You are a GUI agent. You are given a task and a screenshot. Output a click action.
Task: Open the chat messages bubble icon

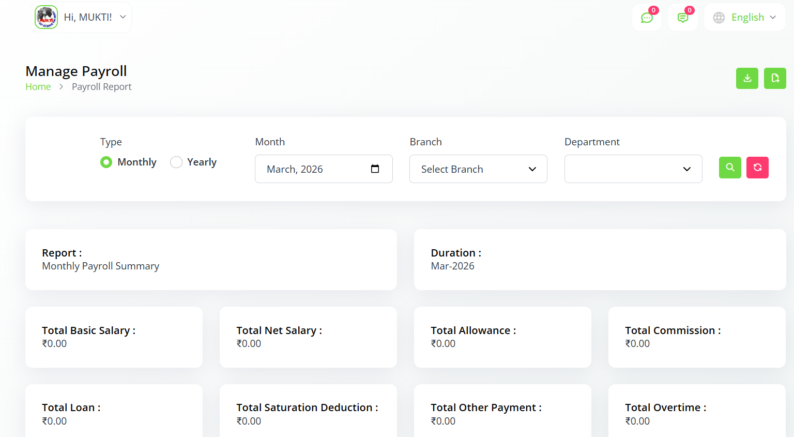[x=647, y=18]
